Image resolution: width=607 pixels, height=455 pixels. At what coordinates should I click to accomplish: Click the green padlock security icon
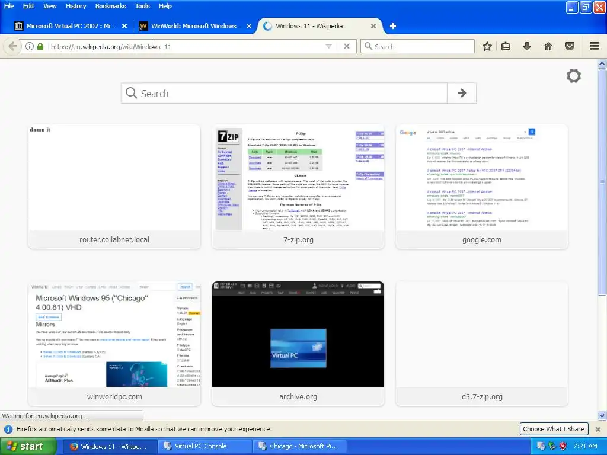[x=40, y=46]
